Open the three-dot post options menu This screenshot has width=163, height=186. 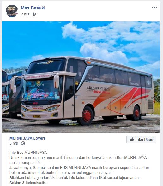click(x=154, y=7)
